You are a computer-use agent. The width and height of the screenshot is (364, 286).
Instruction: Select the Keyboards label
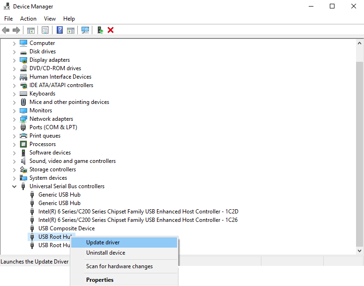[x=43, y=94]
